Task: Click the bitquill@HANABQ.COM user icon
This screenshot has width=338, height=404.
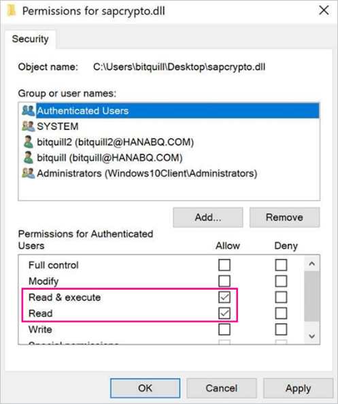Action: tap(28, 158)
